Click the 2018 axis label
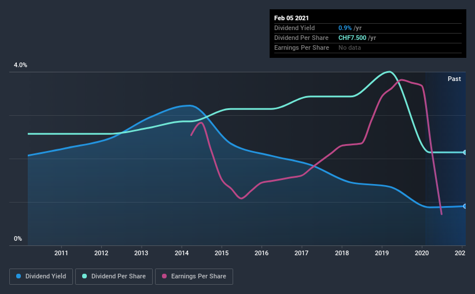Image resolution: width=475 pixels, height=294 pixels. [342, 253]
